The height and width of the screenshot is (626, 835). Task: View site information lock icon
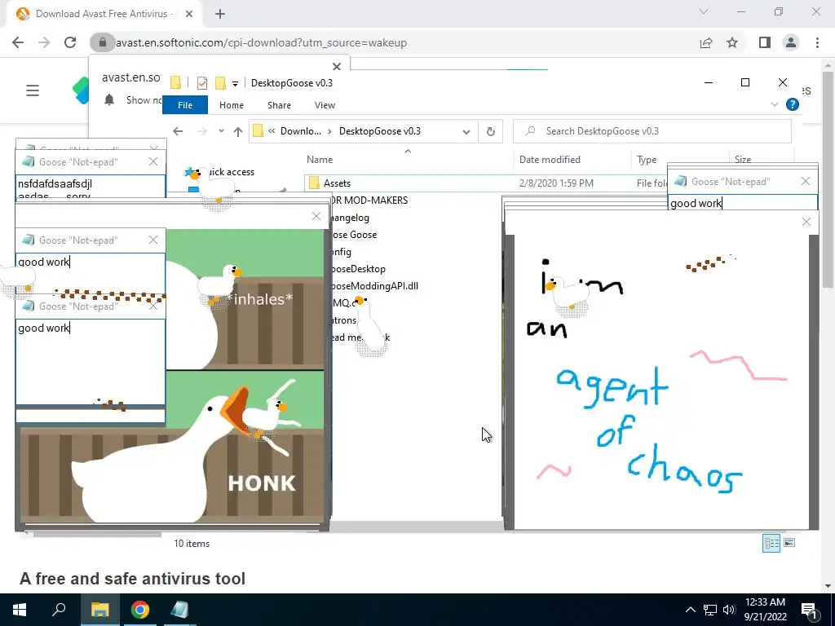tap(102, 42)
